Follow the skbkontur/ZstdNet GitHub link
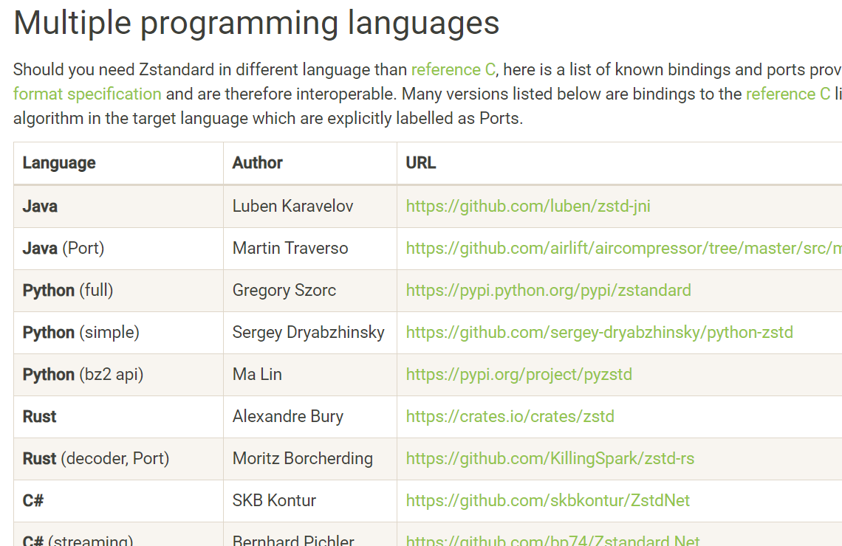This screenshot has height=546, width=842. coord(547,501)
